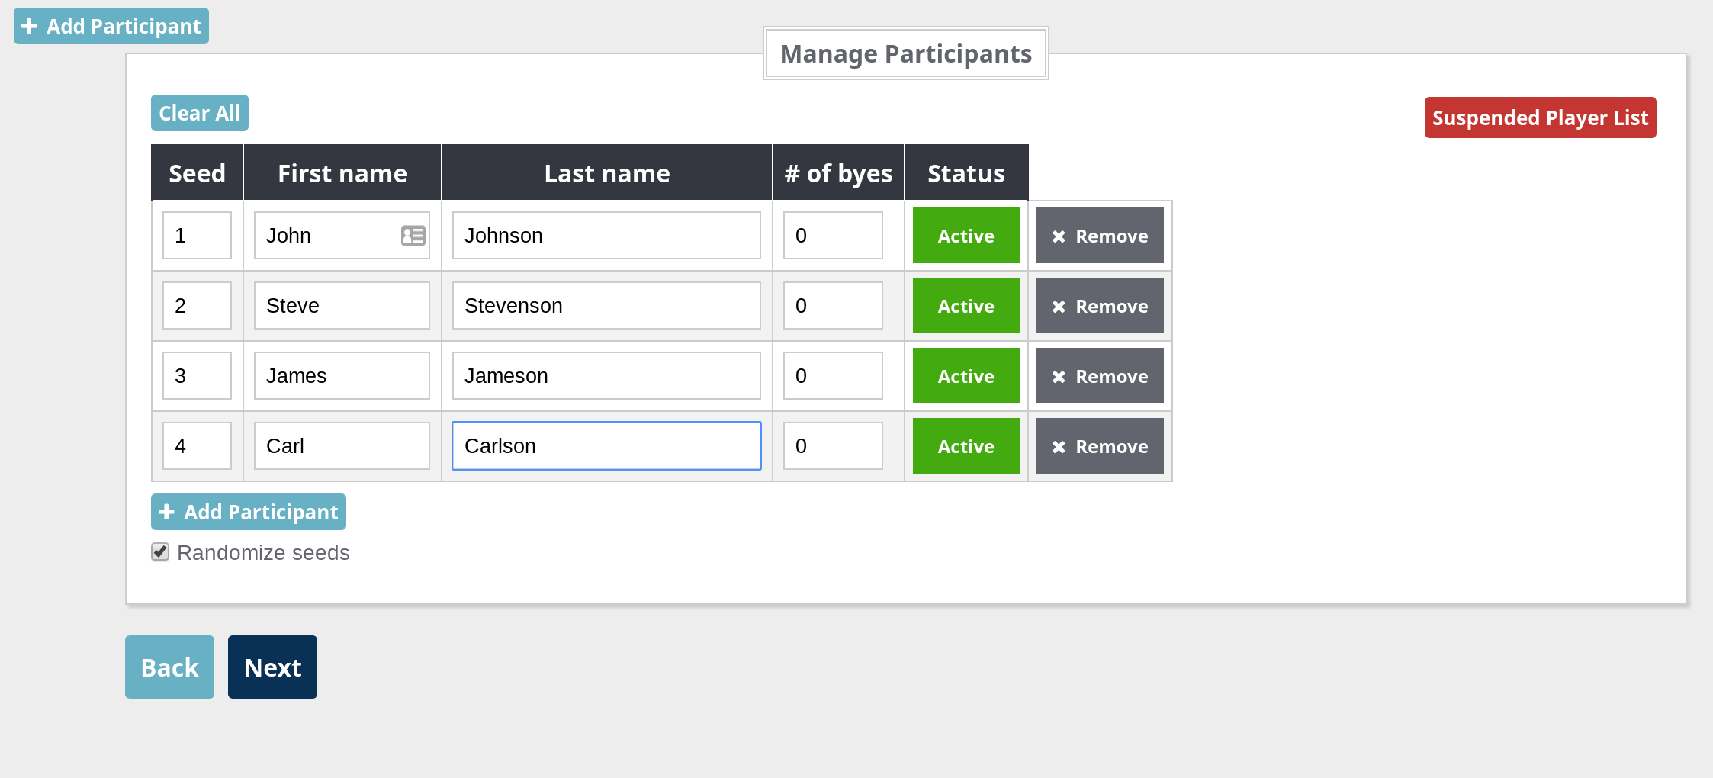The height and width of the screenshot is (778, 1713).
Task: Toggle the Randomize seeds checkbox
Action: 160,552
